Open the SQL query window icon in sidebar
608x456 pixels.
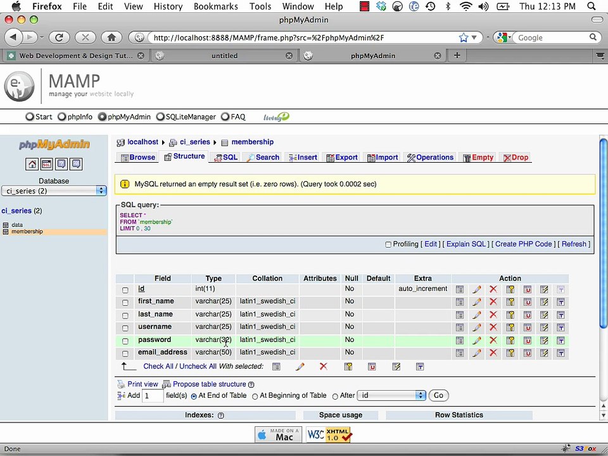pyautogui.click(x=46, y=164)
